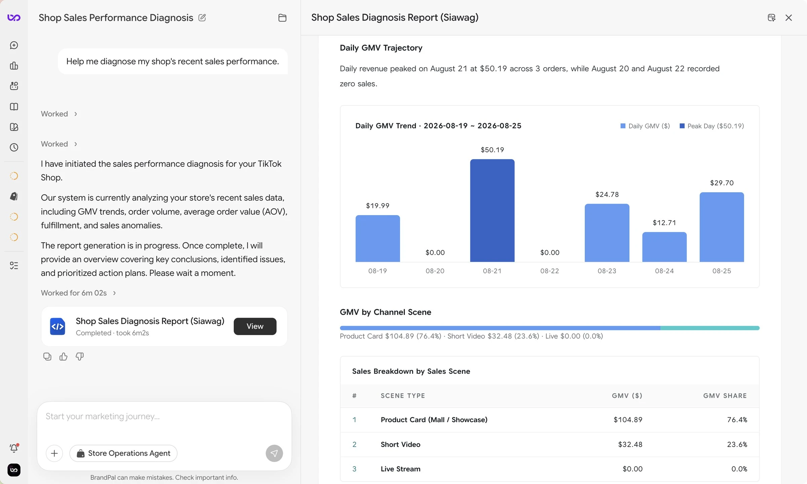
Task: Open the account avatar at sidebar bottom
Action: [x=14, y=470]
